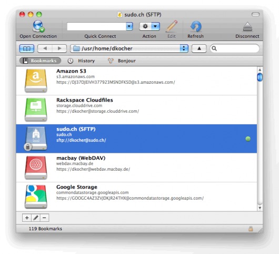The image size is (279, 254).
Task: Select the Amazon S3 bookmark title
Action: point(71,71)
